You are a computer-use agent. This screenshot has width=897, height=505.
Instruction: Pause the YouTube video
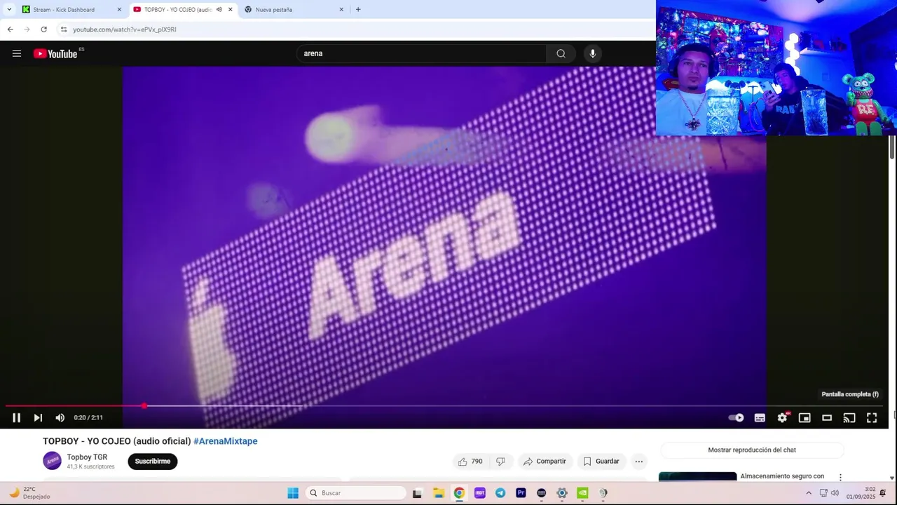pos(16,418)
